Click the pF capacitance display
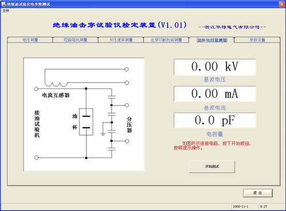 [x=215, y=120]
